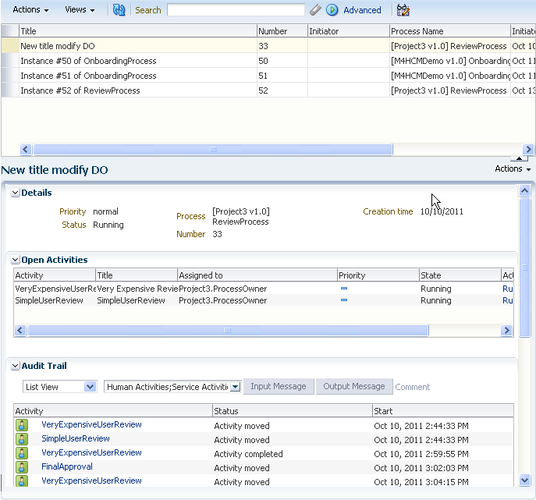This screenshot has height=500, width=536.
Task: Click the Input Message button
Action: pos(279,387)
